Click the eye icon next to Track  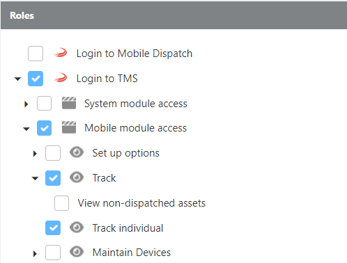coord(77,177)
